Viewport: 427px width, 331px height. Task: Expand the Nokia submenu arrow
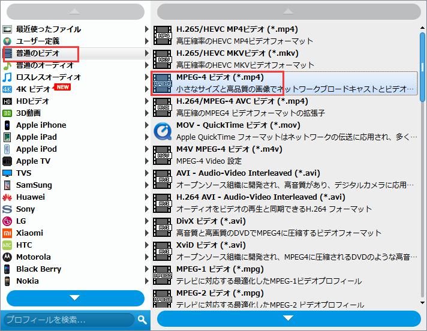point(147,281)
